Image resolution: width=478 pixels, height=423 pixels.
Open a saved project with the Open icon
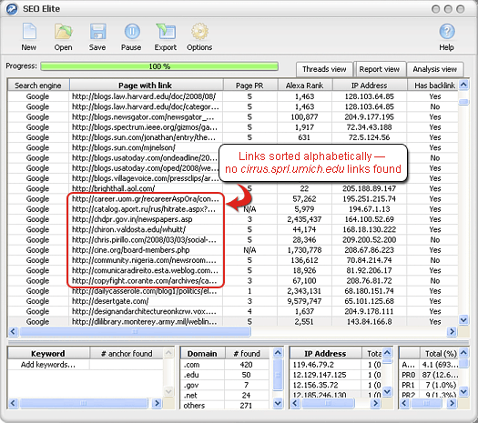coord(64,31)
